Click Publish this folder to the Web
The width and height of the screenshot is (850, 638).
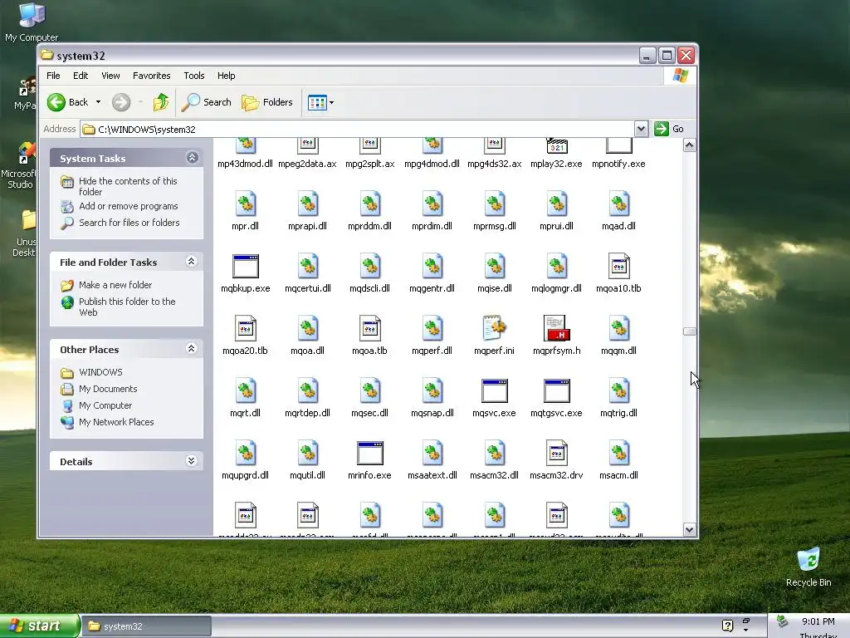[127, 307]
